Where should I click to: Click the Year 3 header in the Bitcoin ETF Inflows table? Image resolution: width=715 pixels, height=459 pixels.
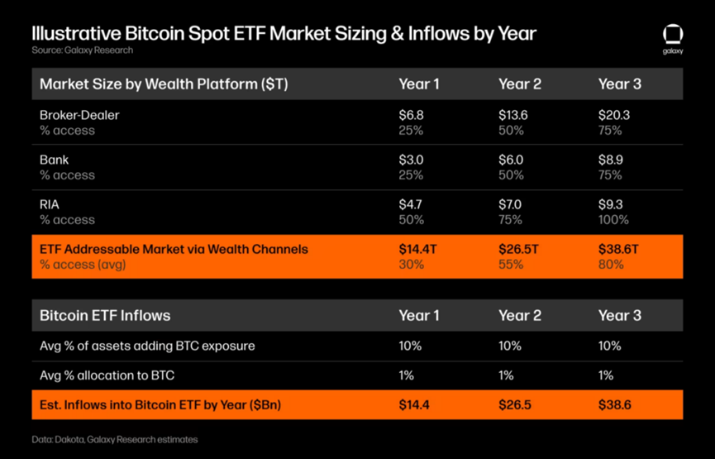619,315
